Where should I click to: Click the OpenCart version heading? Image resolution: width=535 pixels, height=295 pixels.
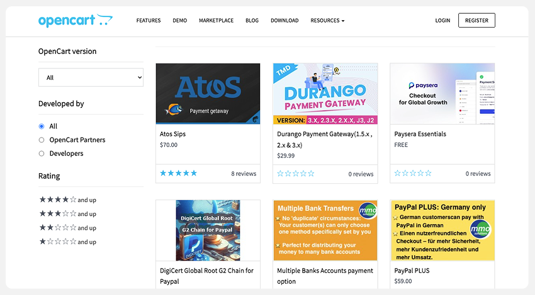coord(67,51)
